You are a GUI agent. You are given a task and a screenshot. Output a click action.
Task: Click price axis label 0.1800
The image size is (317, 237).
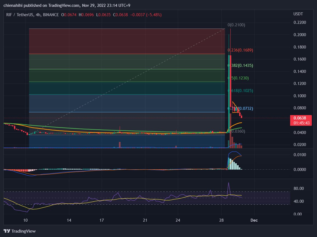[x=300, y=47]
